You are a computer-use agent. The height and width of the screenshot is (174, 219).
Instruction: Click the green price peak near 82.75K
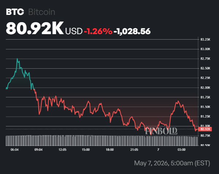[17, 59]
